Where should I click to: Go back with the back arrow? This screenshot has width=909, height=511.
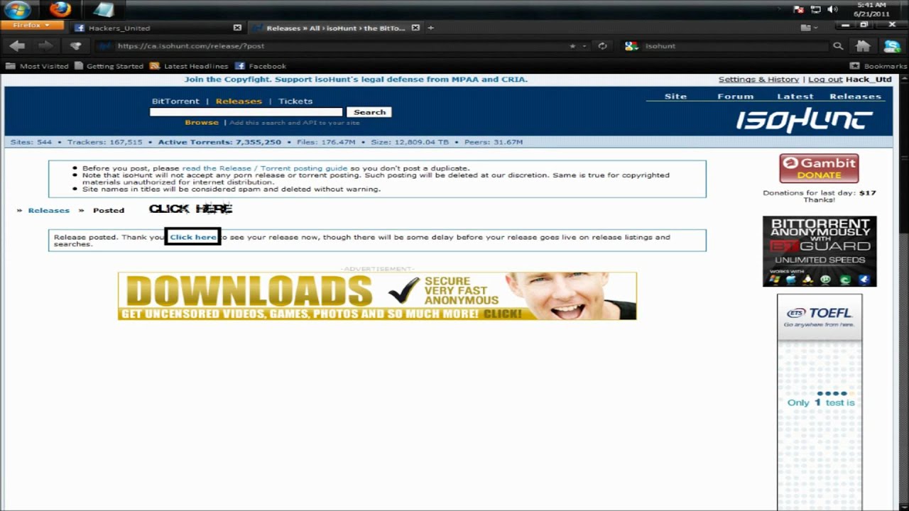pyautogui.click(x=18, y=45)
